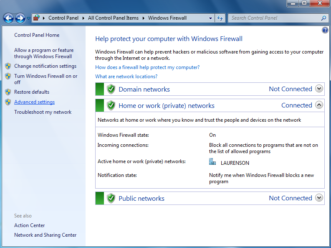Click the Domain networks green shield icon

click(x=111, y=89)
